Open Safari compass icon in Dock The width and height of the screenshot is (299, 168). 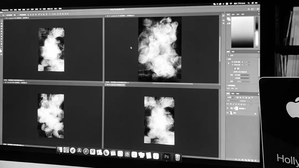pos(86,151)
